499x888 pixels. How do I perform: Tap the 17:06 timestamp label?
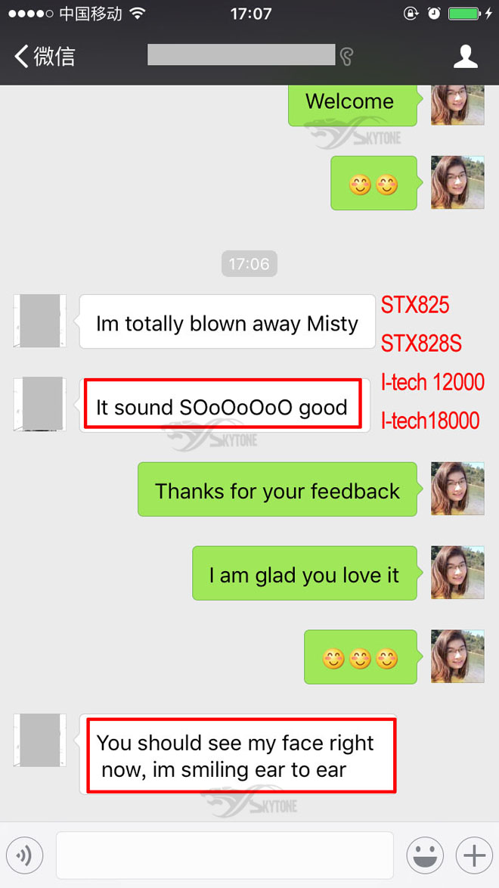[x=249, y=263]
